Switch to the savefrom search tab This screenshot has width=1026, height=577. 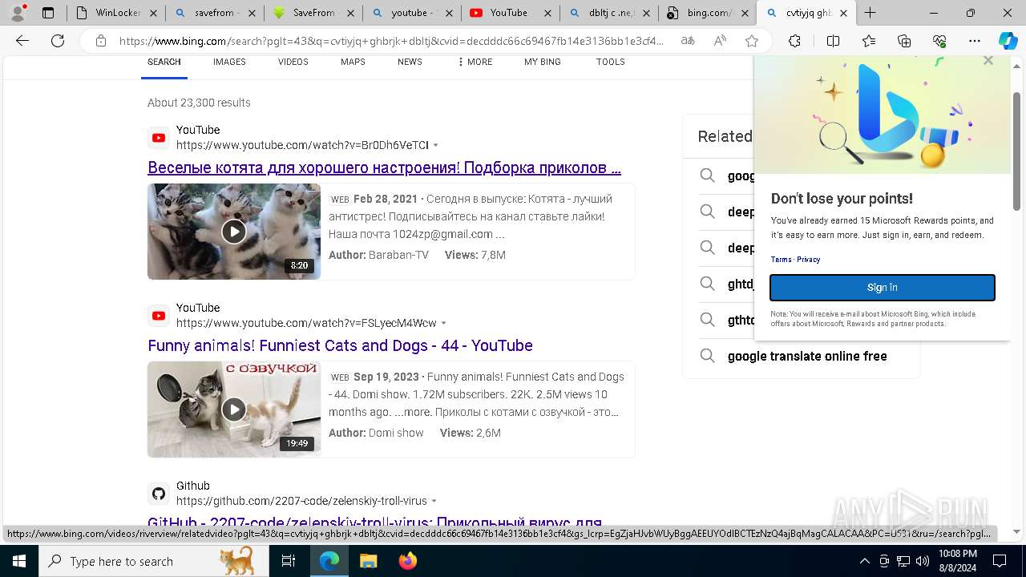point(215,13)
